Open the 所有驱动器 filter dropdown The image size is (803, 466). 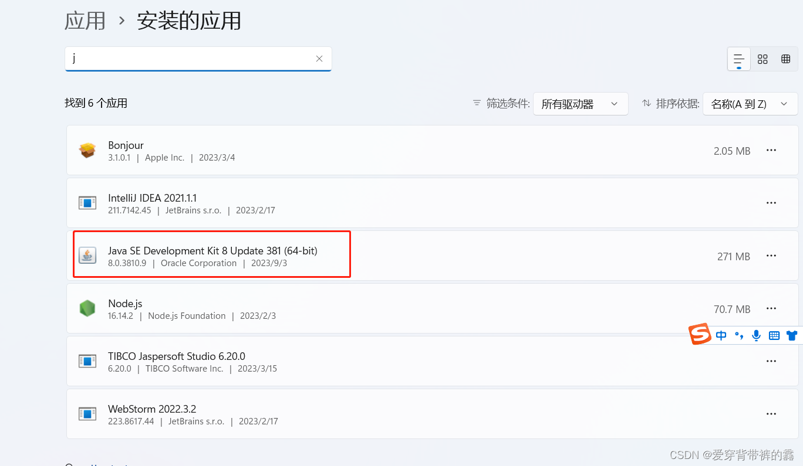click(581, 104)
